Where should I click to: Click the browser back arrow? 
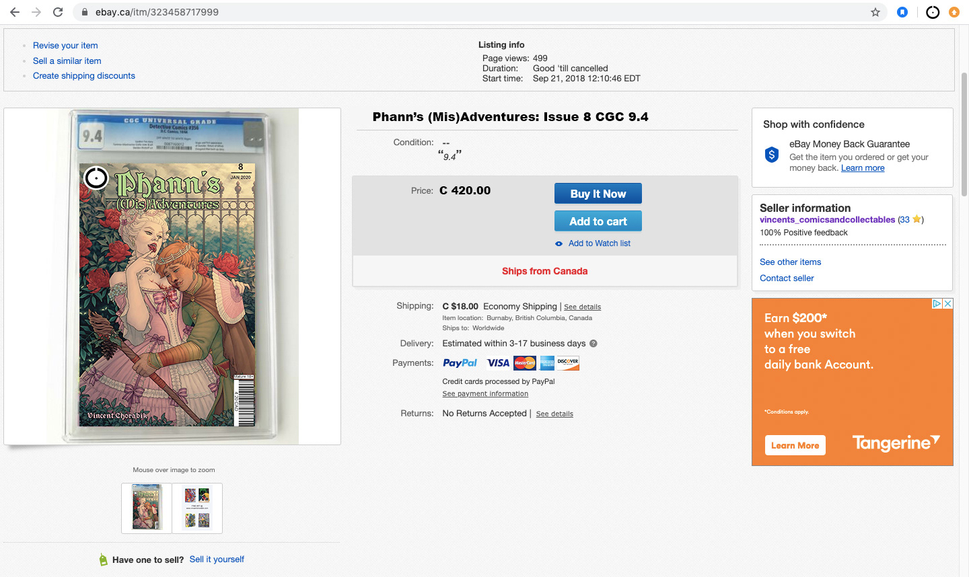coord(14,12)
